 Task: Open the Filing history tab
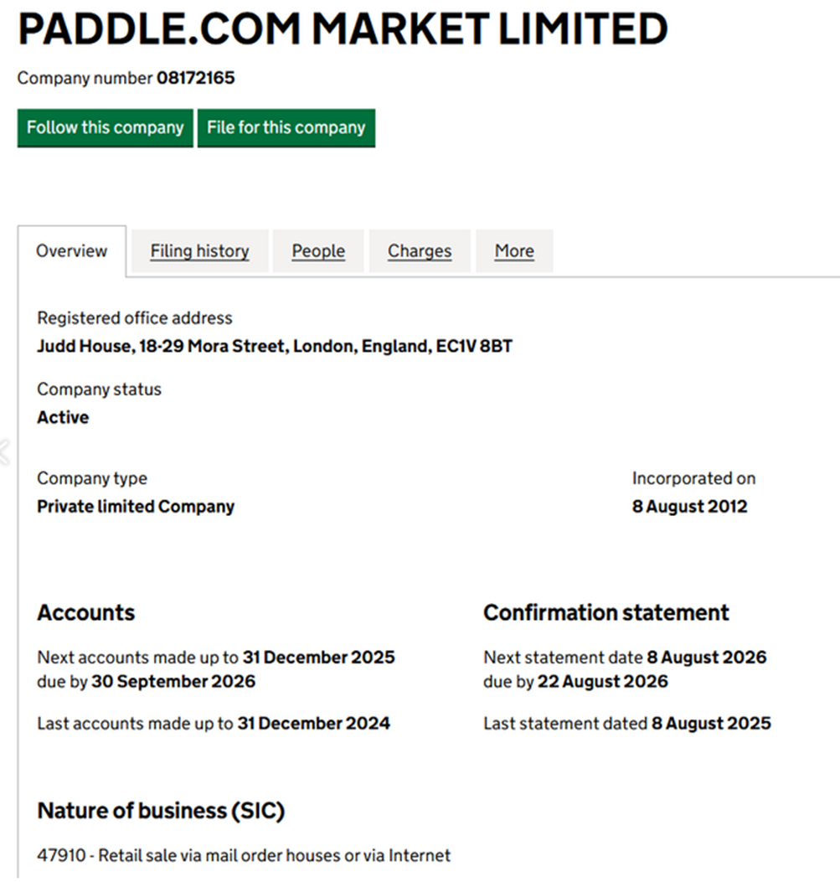pos(199,251)
